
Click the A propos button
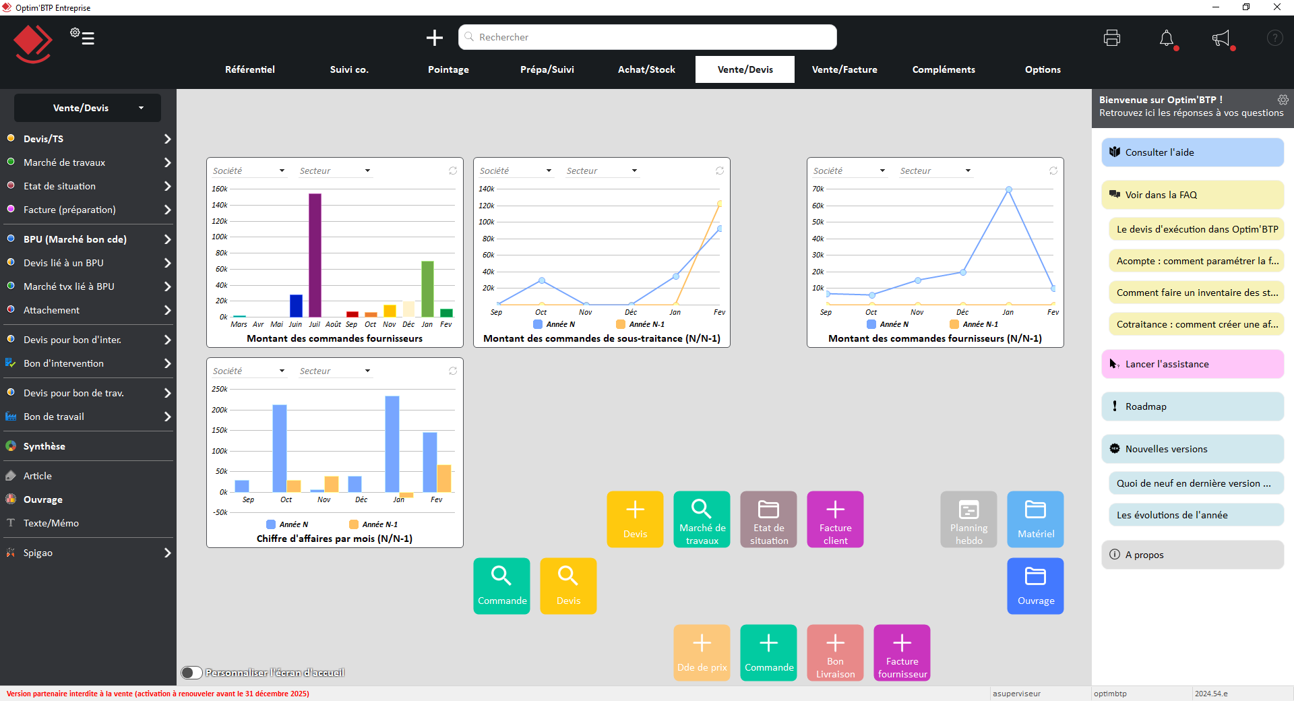pyautogui.click(x=1193, y=555)
